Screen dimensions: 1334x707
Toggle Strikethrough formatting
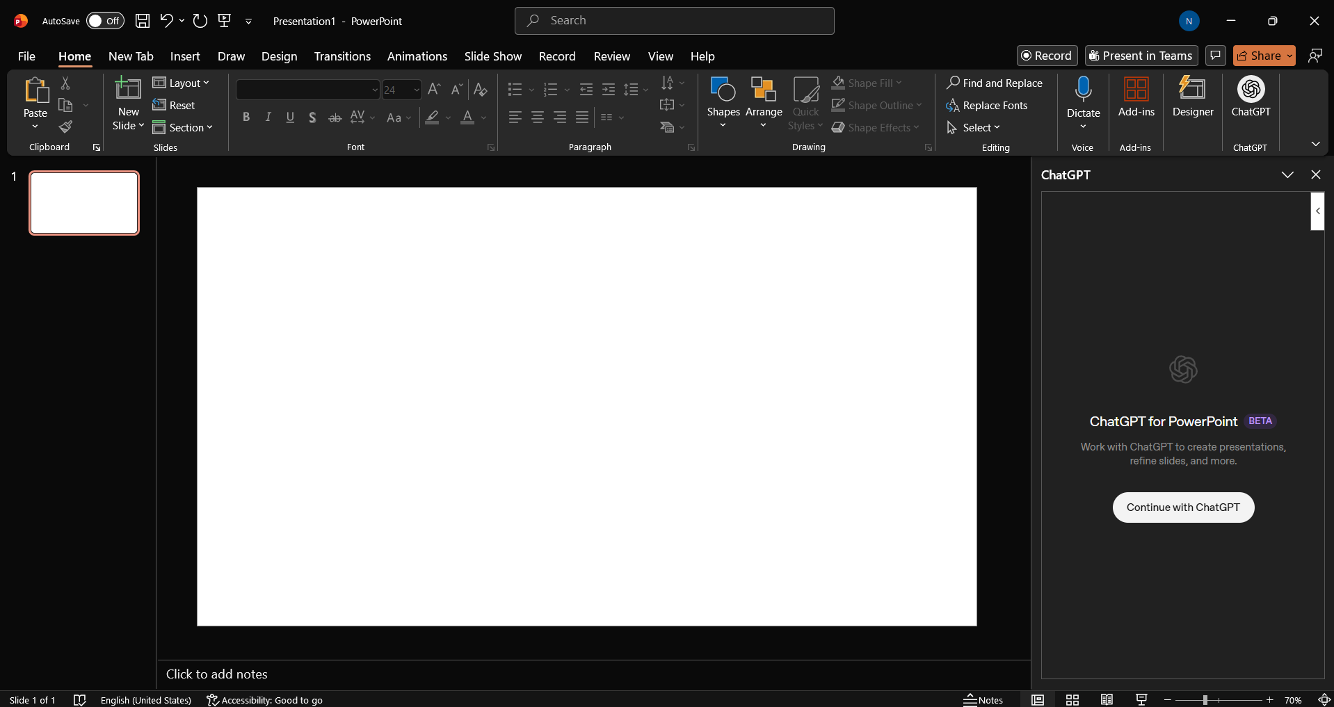click(335, 117)
